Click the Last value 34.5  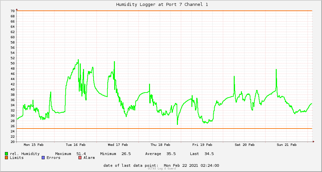209,154
